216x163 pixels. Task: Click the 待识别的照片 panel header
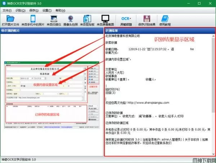coord(51,31)
